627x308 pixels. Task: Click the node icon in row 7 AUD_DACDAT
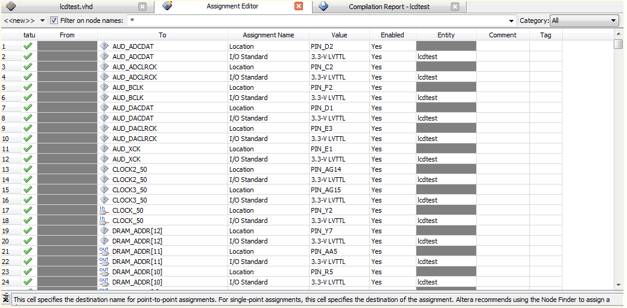pyautogui.click(x=104, y=107)
